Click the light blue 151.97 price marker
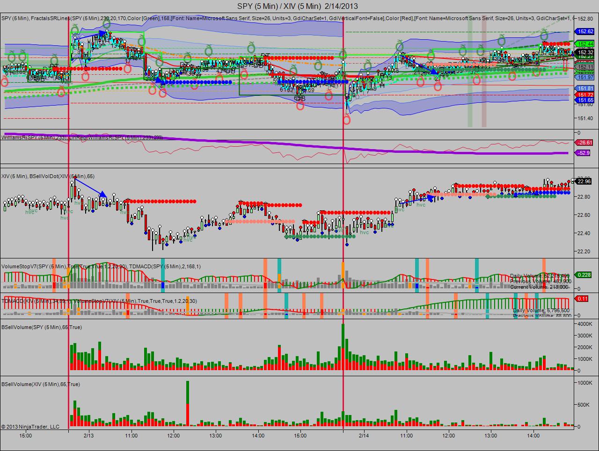 [585, 78]
